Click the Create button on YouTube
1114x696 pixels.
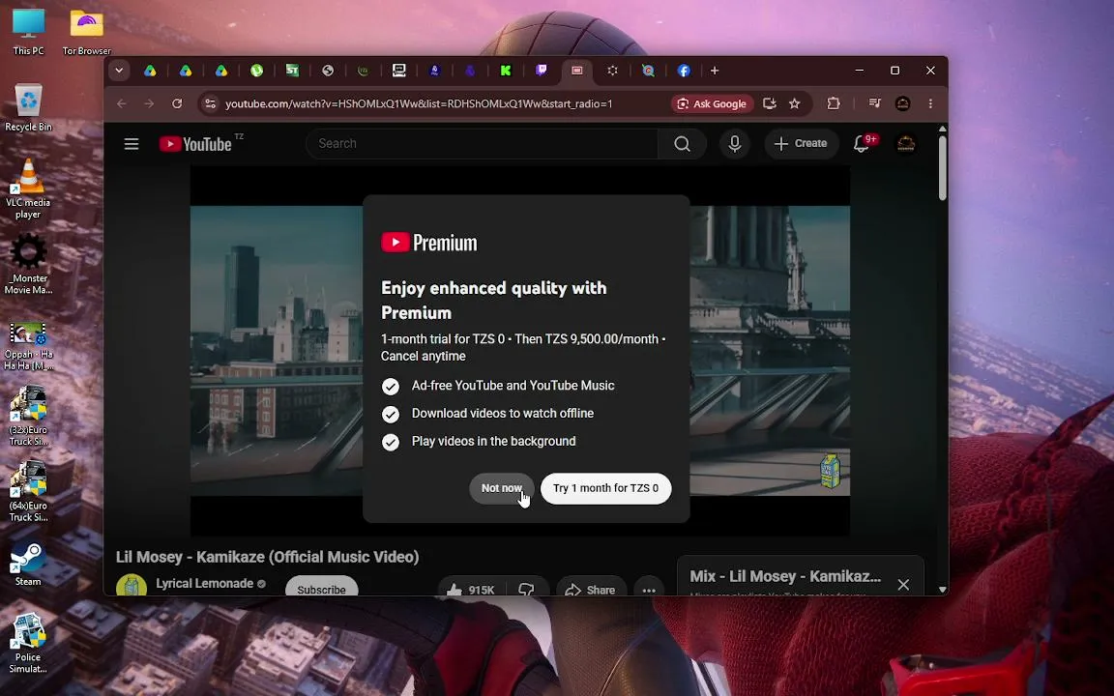801,144
